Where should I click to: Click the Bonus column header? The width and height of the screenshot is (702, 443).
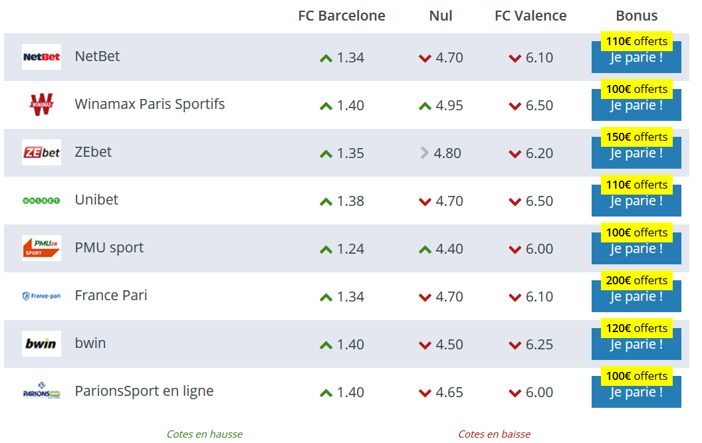click(637, 16)
